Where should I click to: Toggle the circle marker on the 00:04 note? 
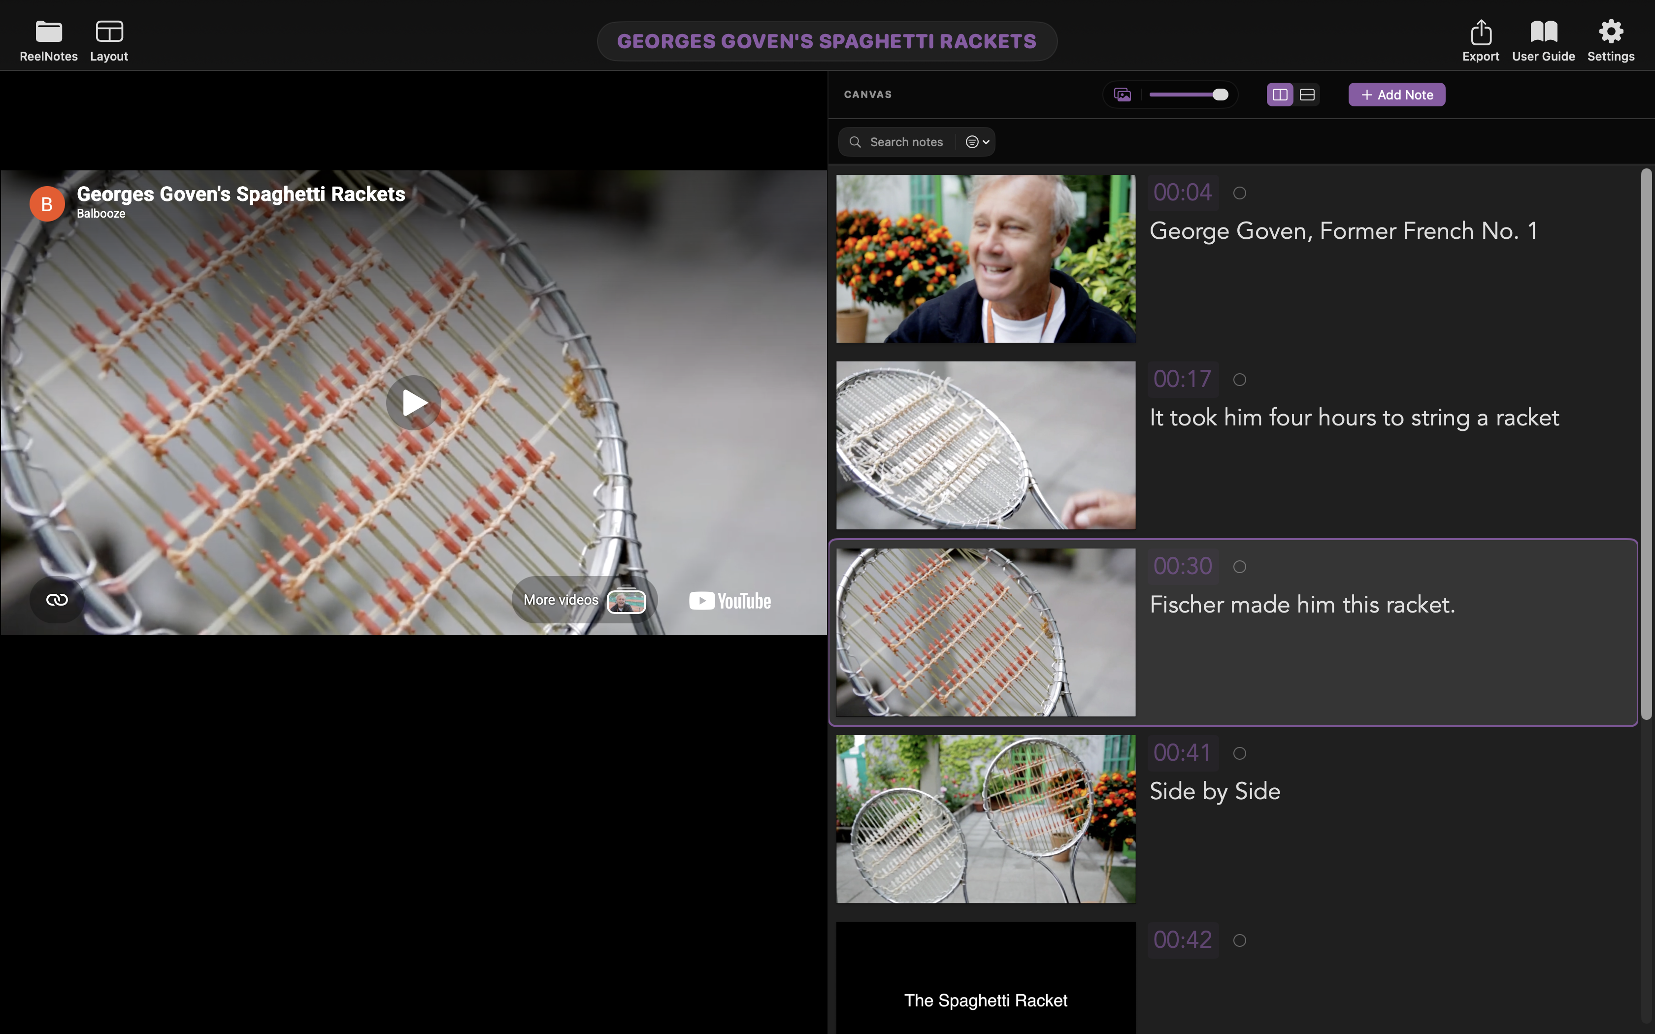click(x=1240, y=193)
